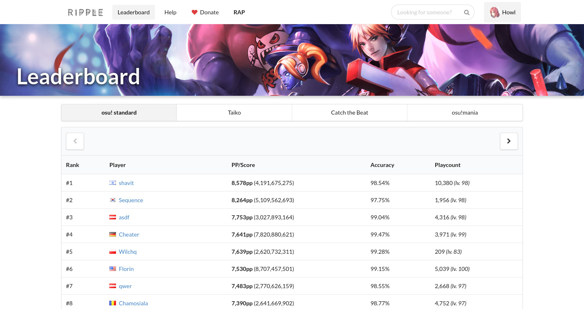The height and width of the screenshot is (309, 584).
Task: Click the search magnifier icon
Action: coord(467,12)
